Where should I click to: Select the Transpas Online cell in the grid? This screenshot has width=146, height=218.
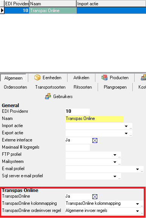point(53,11)
